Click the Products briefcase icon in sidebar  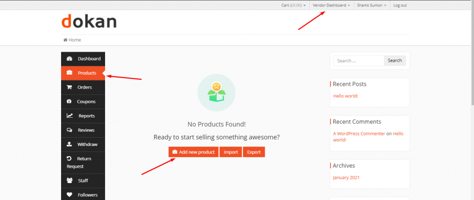[x=69, y=73]
